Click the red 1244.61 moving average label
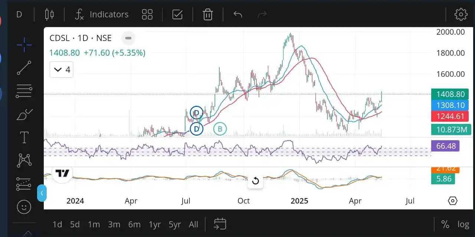The width and height of the screenshot is (475, 237). [450, 116]
